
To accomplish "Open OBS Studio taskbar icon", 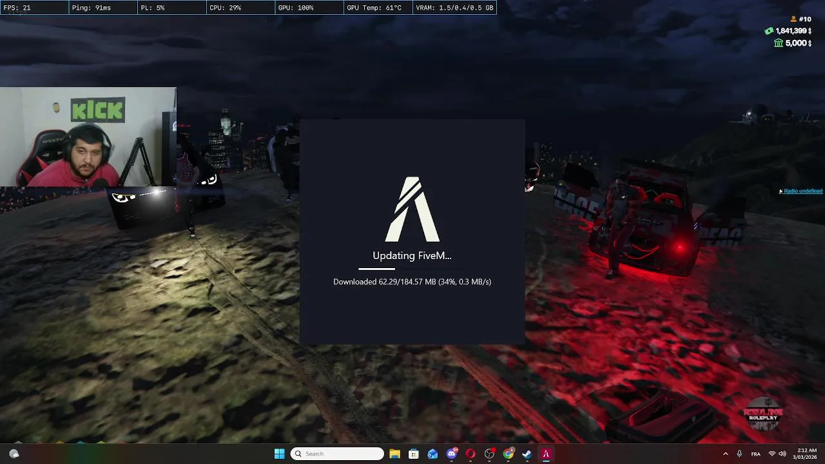I will pyautogui.click(x=489, y=454).
